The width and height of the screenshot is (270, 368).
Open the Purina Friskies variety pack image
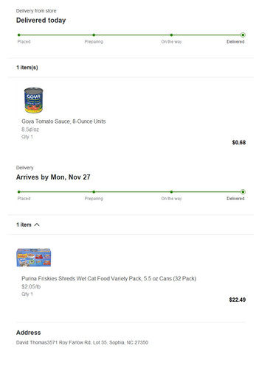coord(34,258)
